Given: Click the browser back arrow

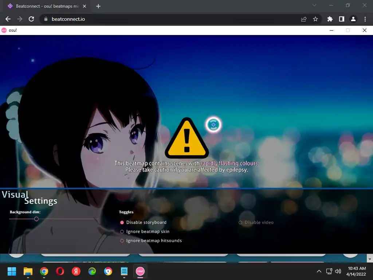Looking at the screenshot, I should tap(8, 19).
